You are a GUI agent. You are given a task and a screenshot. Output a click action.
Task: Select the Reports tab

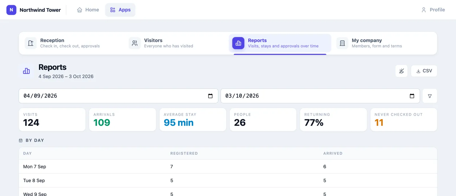point(280,43)
